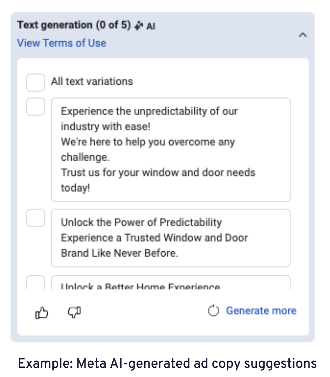Tick checkbox next to "Unlock a Better Home Experience"
Image resolution: width=330 pixels, height=377 pixels.
point(35,283)
